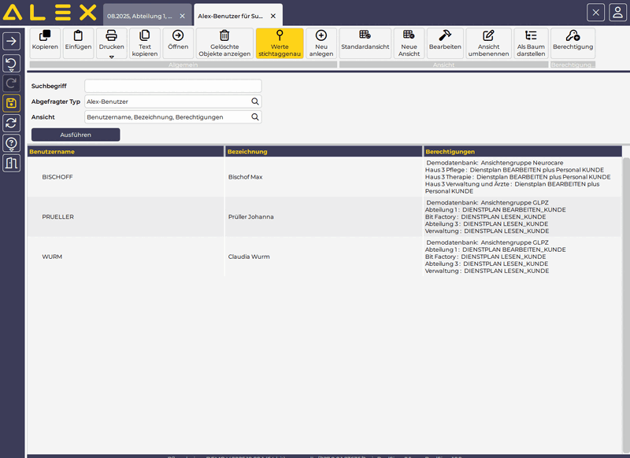Screen dimensions: 630x458
Task: Select the BISCHOFF user row
Action: pos(126,177)
